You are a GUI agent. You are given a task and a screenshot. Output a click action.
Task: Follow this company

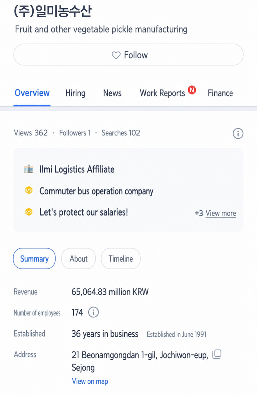(x=128, y=55)
